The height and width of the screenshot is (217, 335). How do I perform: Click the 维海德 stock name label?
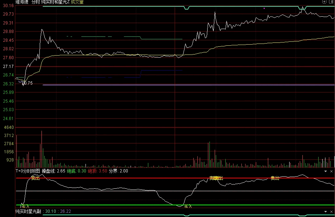(x=22, y=2)
